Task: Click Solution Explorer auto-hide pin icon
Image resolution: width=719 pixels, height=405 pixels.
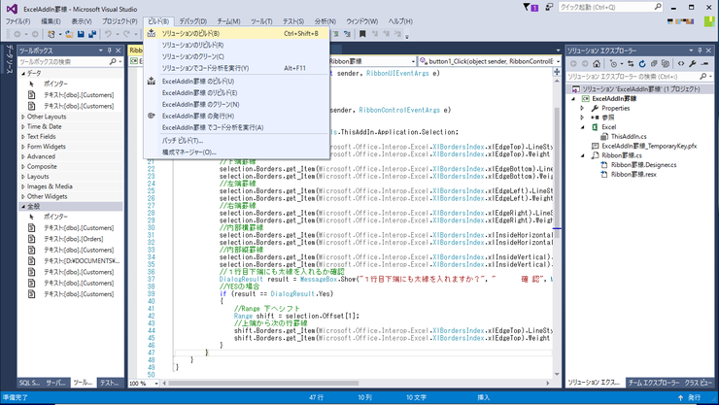Action: coord(700,51)
